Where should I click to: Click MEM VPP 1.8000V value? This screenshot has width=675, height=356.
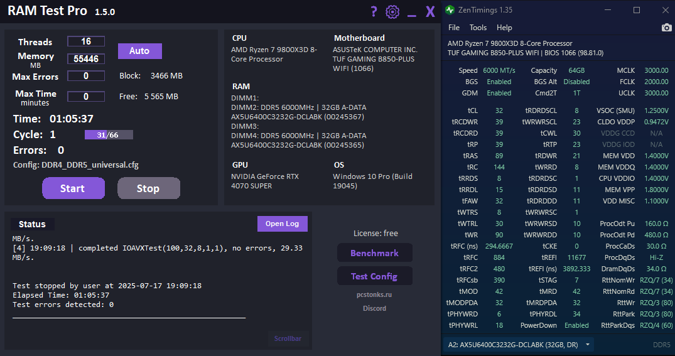656,190
